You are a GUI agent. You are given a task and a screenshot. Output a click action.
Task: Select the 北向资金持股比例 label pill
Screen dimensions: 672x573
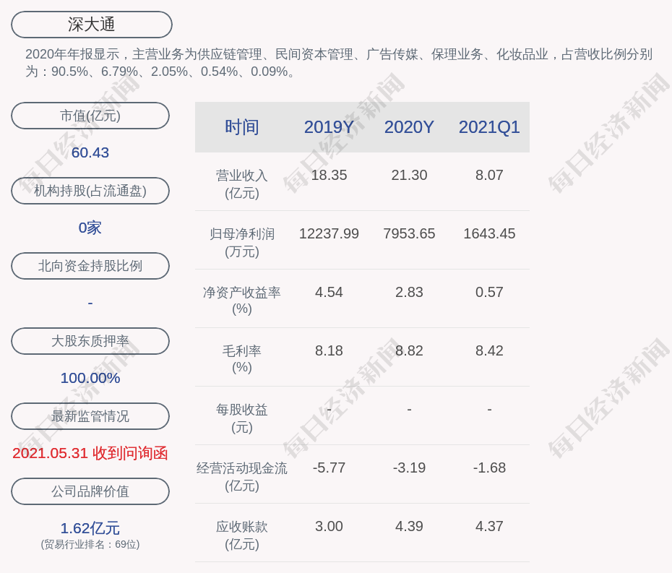click(x=90, y=266)
